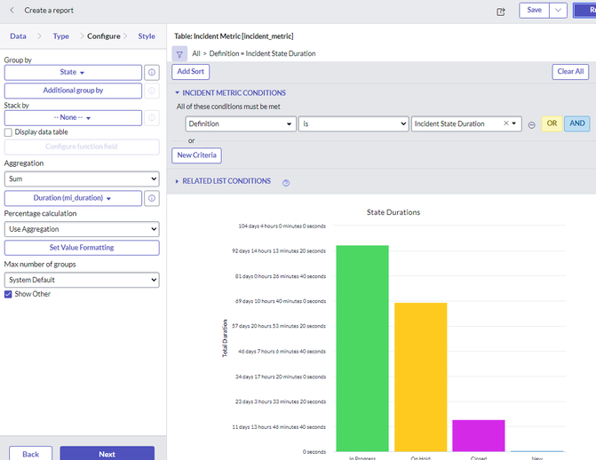Enable Display data table checkbox
Viewport: 596px width, 460px height.
pos(8,132)
